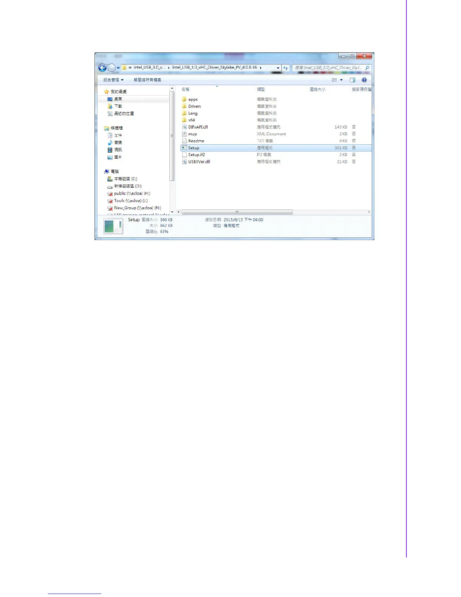Viewport: 461px width, 597px height.
Task: Click the 受密碼保護 column header
Action: pyautogui.click(x=361, y=89)
